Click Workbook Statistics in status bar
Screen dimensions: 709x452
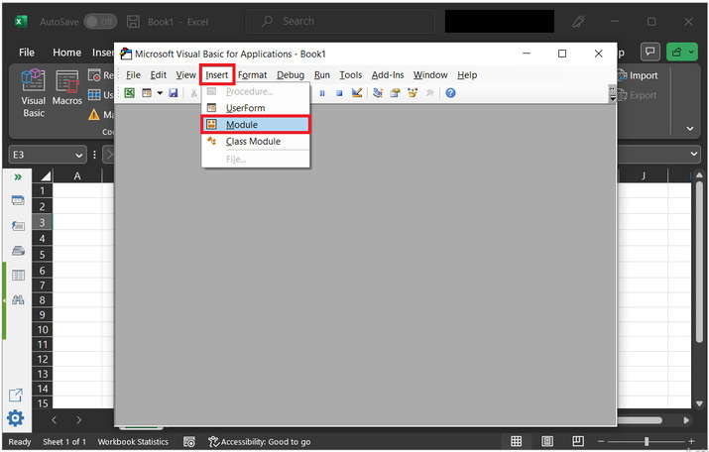coord(133,442)
